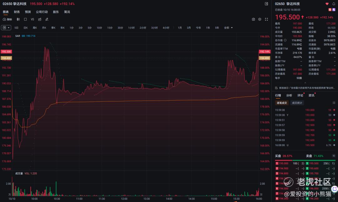Switch to the 行情 panel tab
Screen dimensions: 338x202
(278, 96)
